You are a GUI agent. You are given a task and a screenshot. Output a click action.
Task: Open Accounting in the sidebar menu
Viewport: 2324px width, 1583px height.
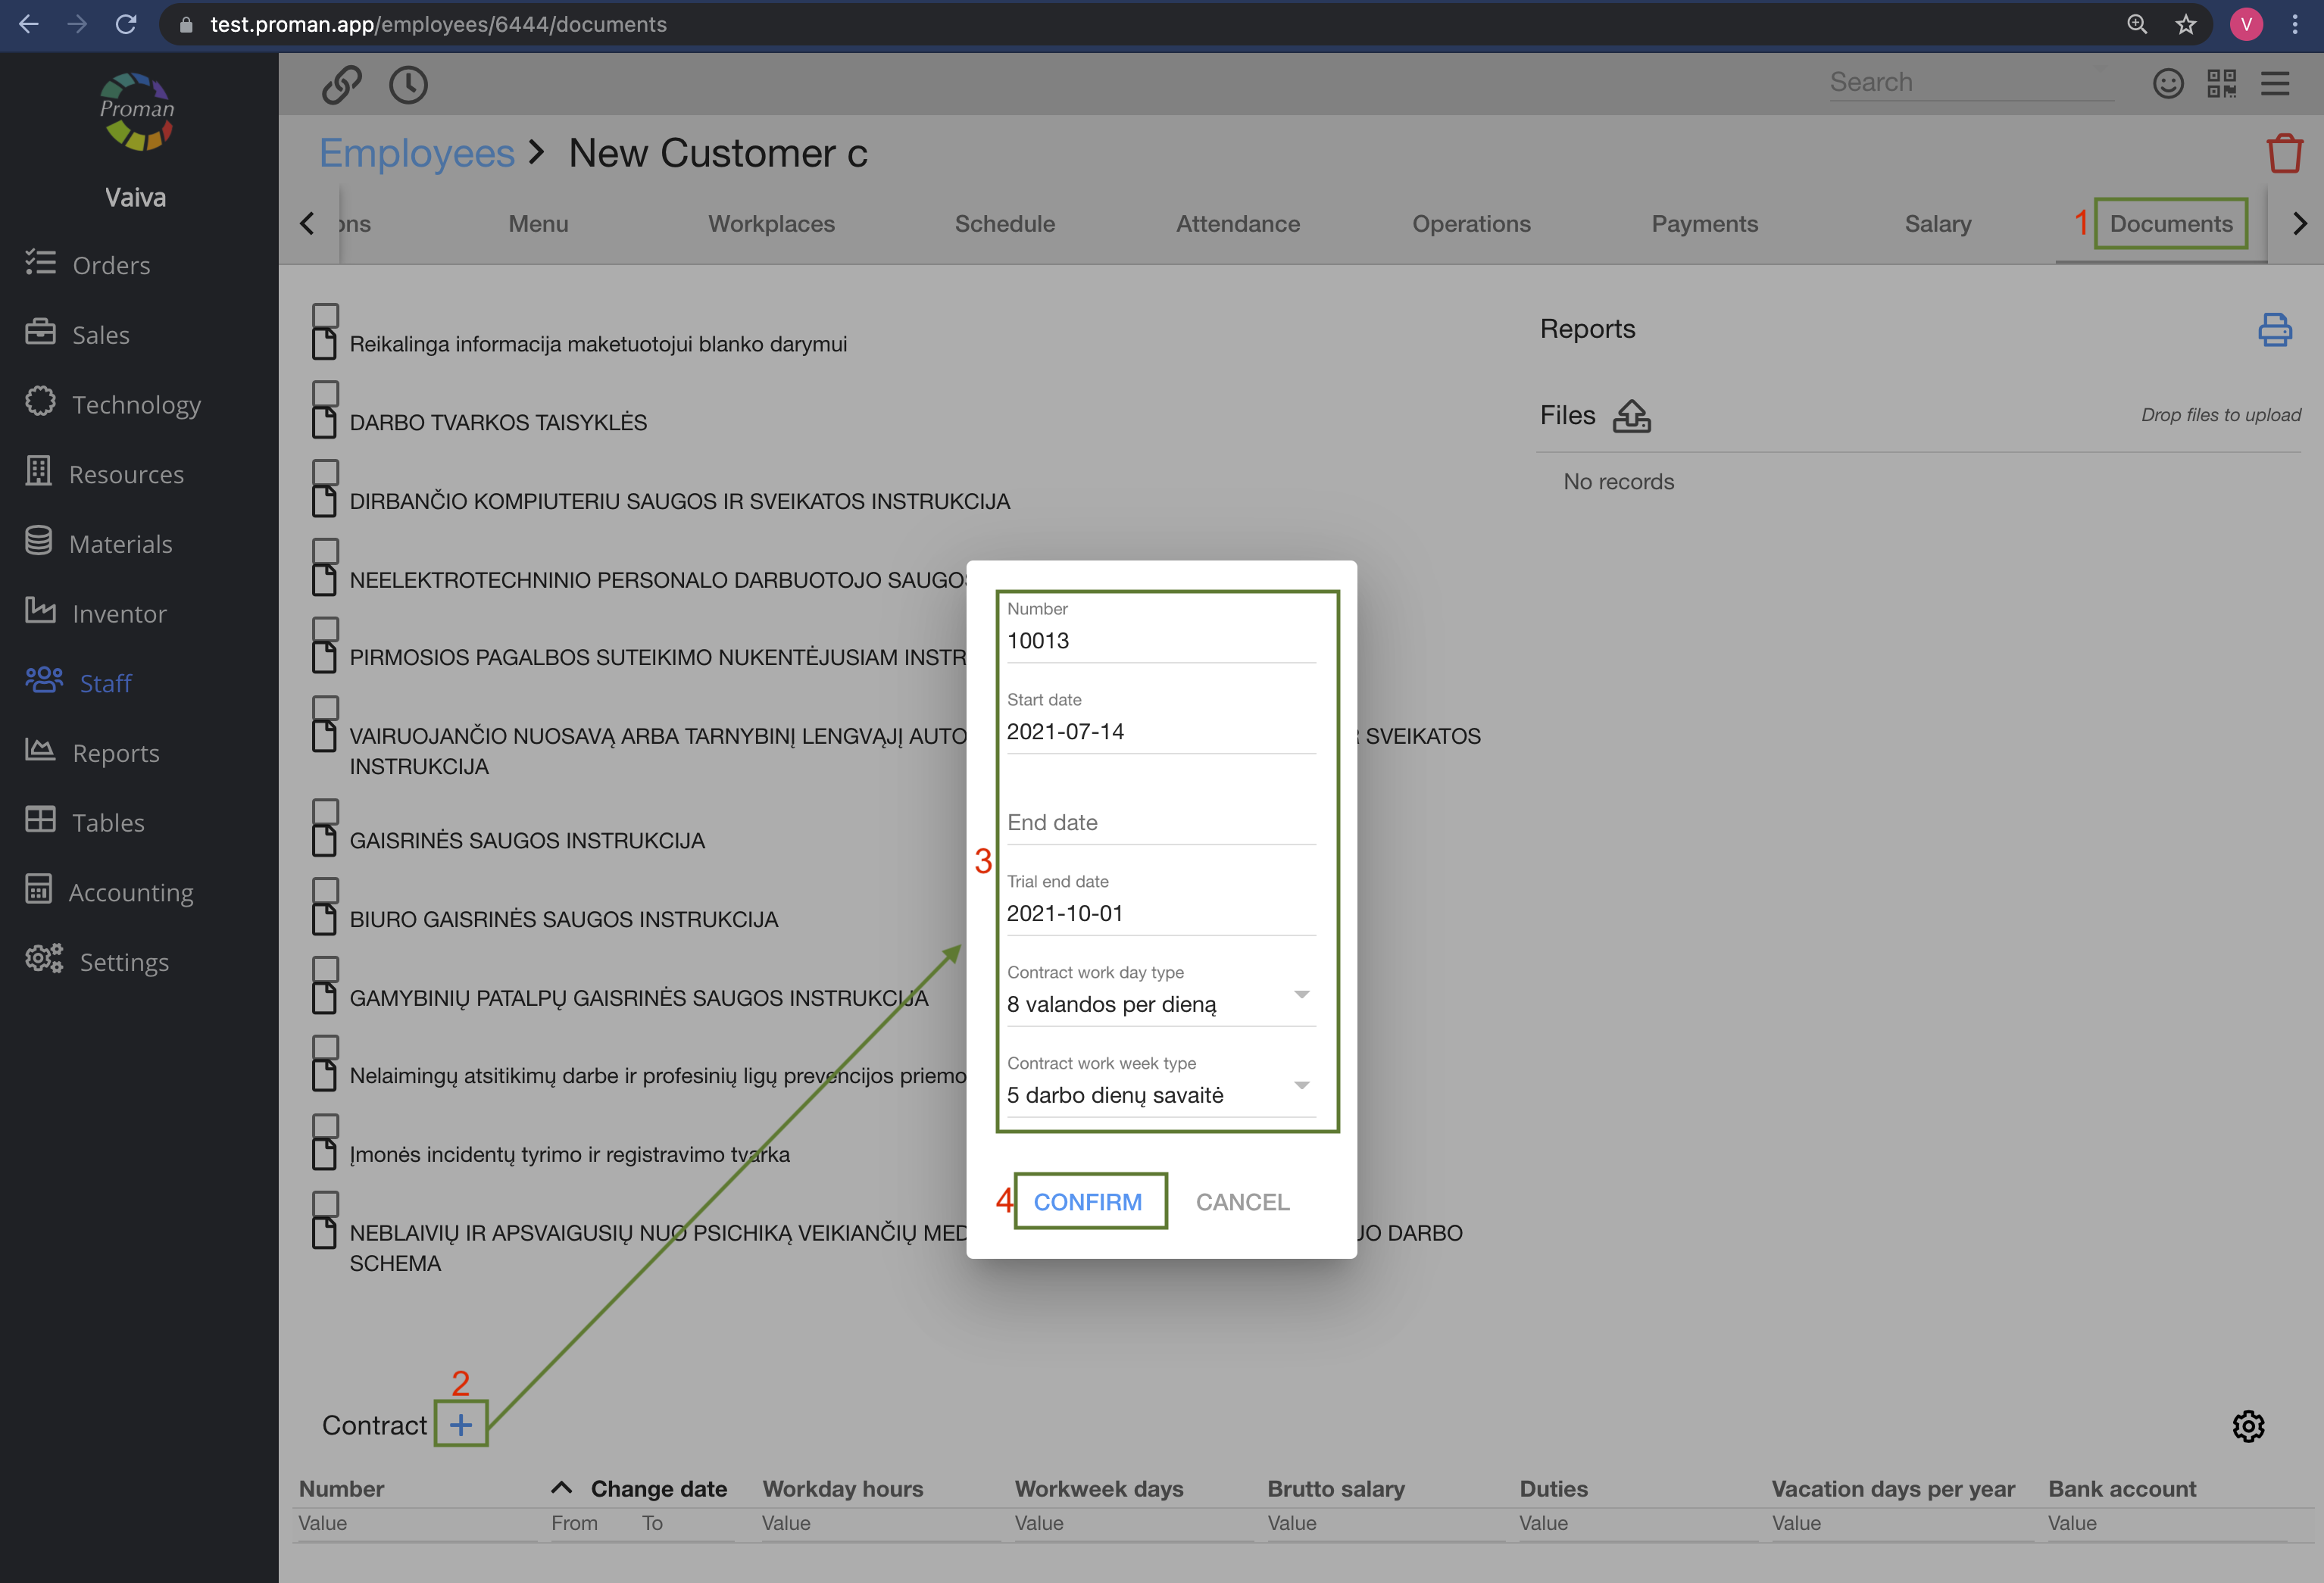(x=130, y=892)
